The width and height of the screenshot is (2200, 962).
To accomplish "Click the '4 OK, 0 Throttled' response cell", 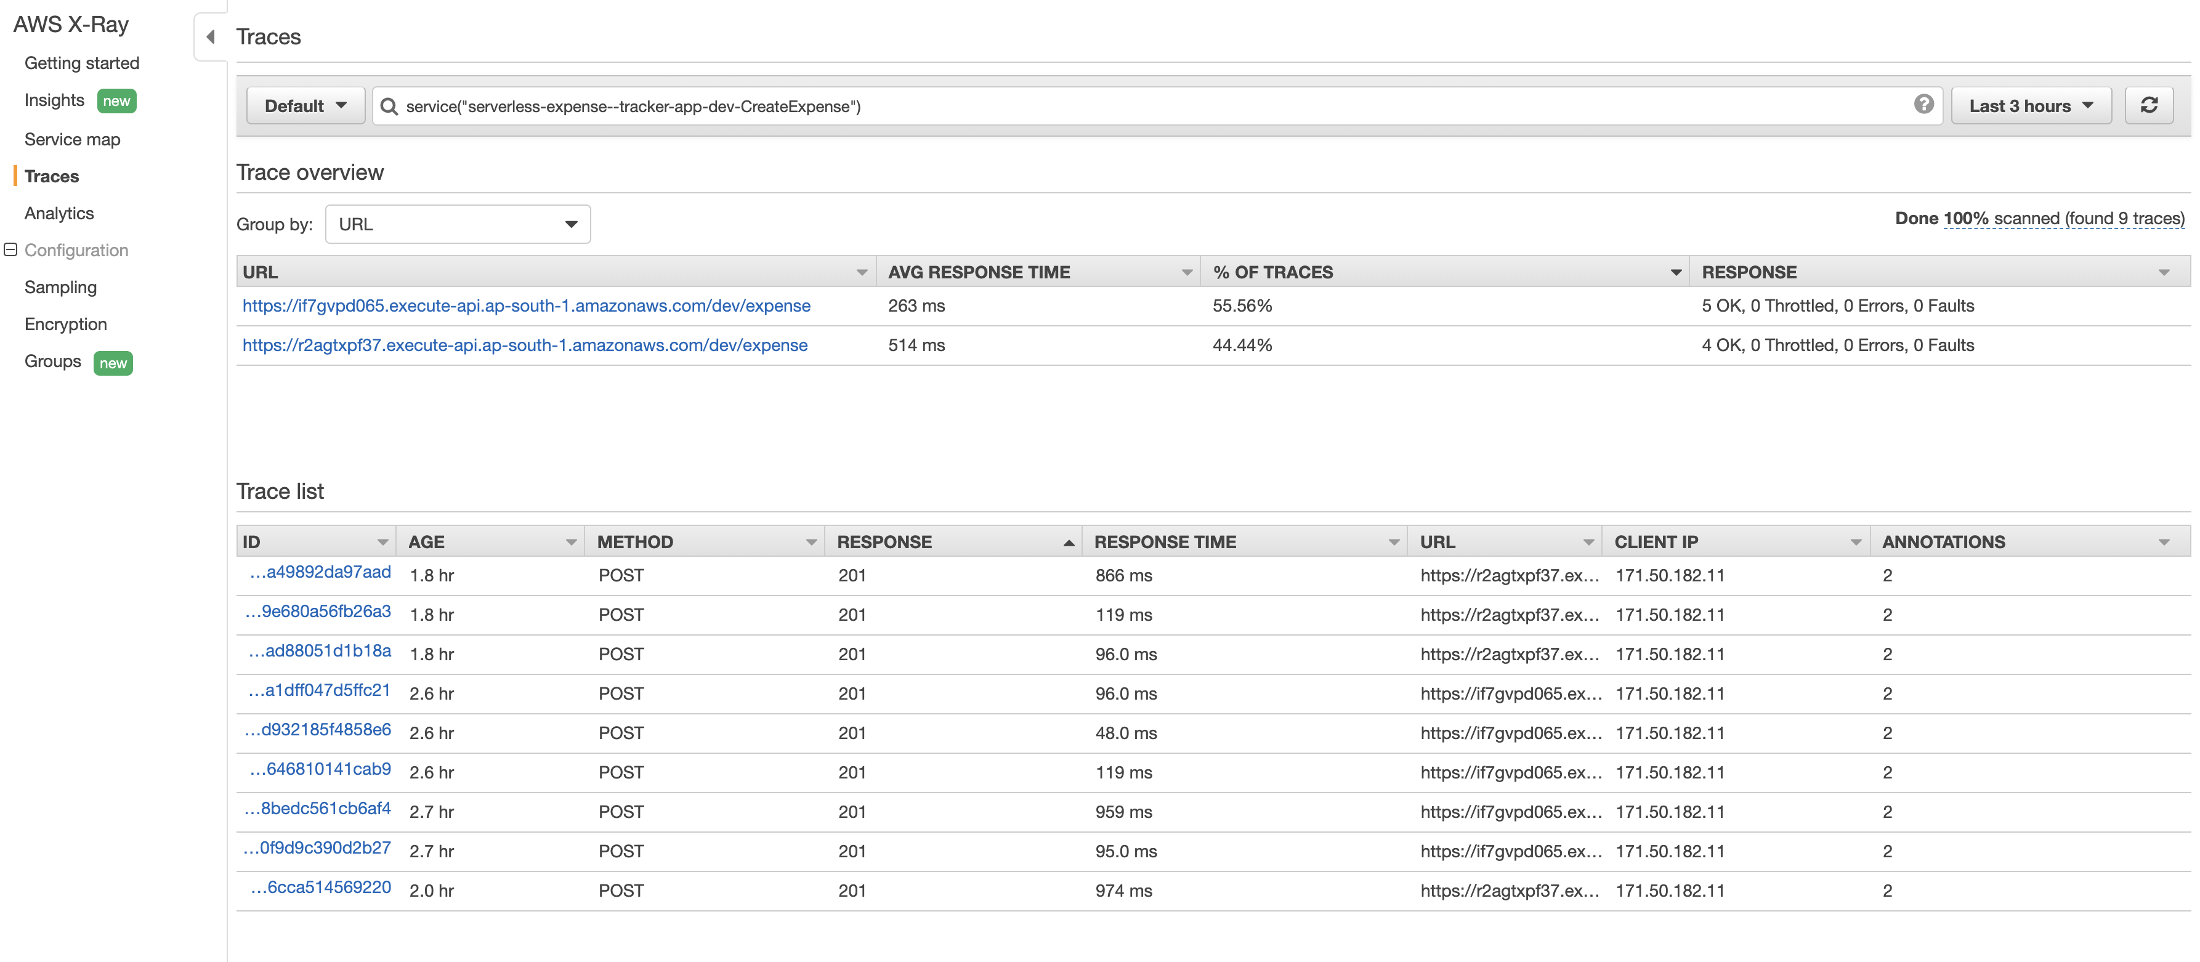I will 1838,345.
